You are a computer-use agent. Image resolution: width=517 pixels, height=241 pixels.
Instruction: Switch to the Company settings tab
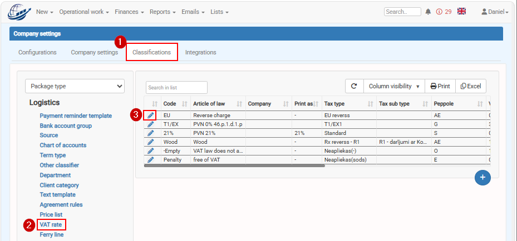click(94, 52)
